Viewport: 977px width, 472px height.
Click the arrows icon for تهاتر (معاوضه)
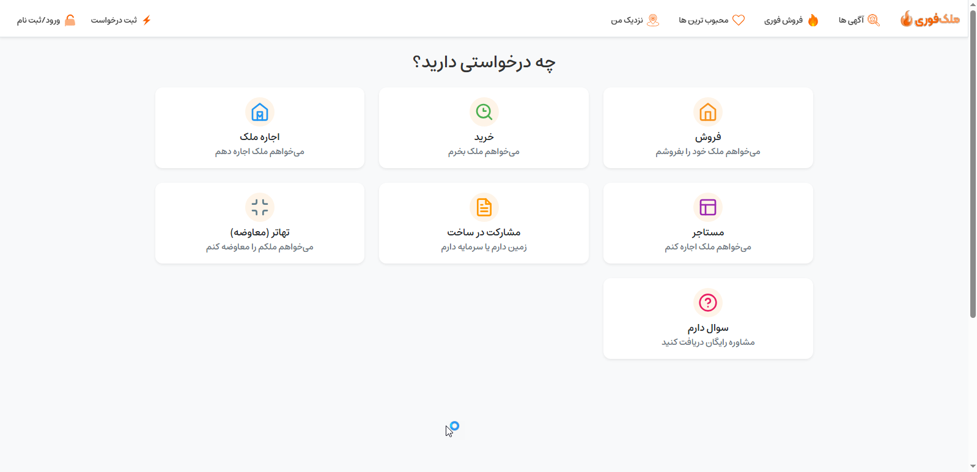click(260, 207)
